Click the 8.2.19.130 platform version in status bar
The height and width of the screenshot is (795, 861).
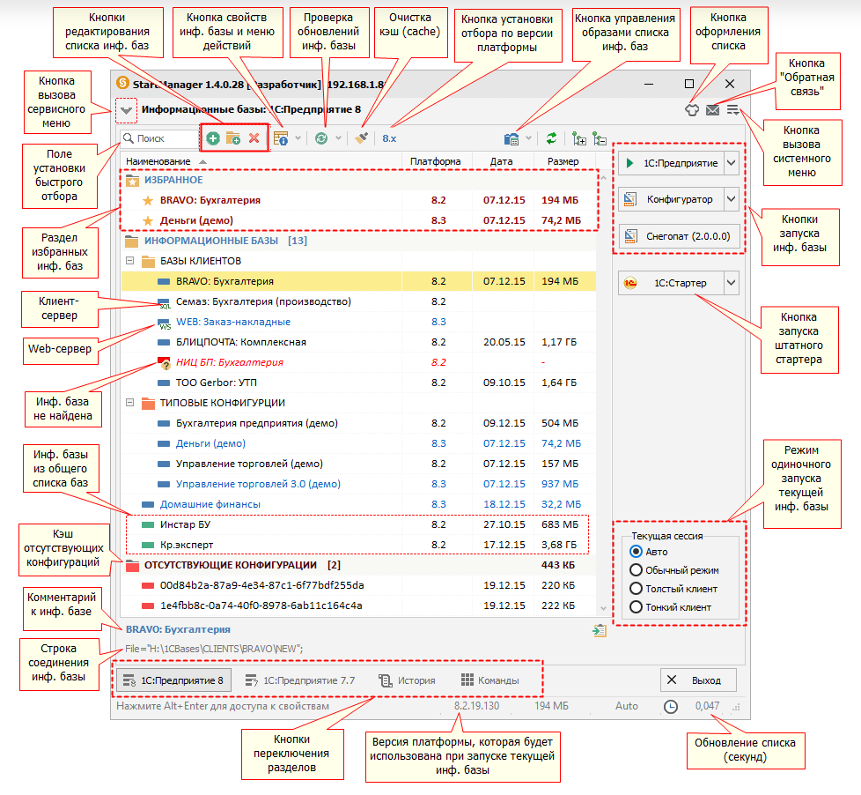(x=476, y=706)
